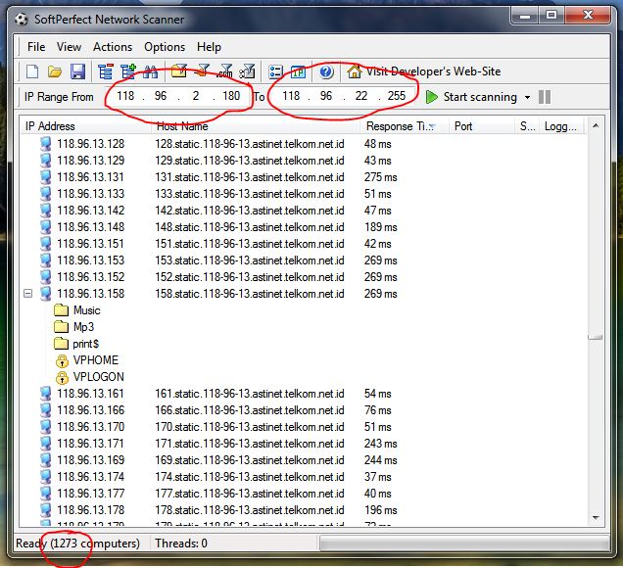The width and height of the screenshot is (623, 568).
Task: Select row 118.96.13.131
Action: coord(303,177)
